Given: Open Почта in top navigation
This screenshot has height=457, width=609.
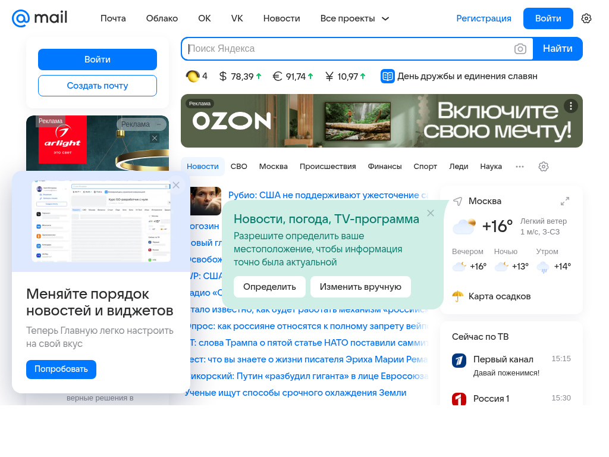Looking at the screenshot, I should [x=113, y=18].
